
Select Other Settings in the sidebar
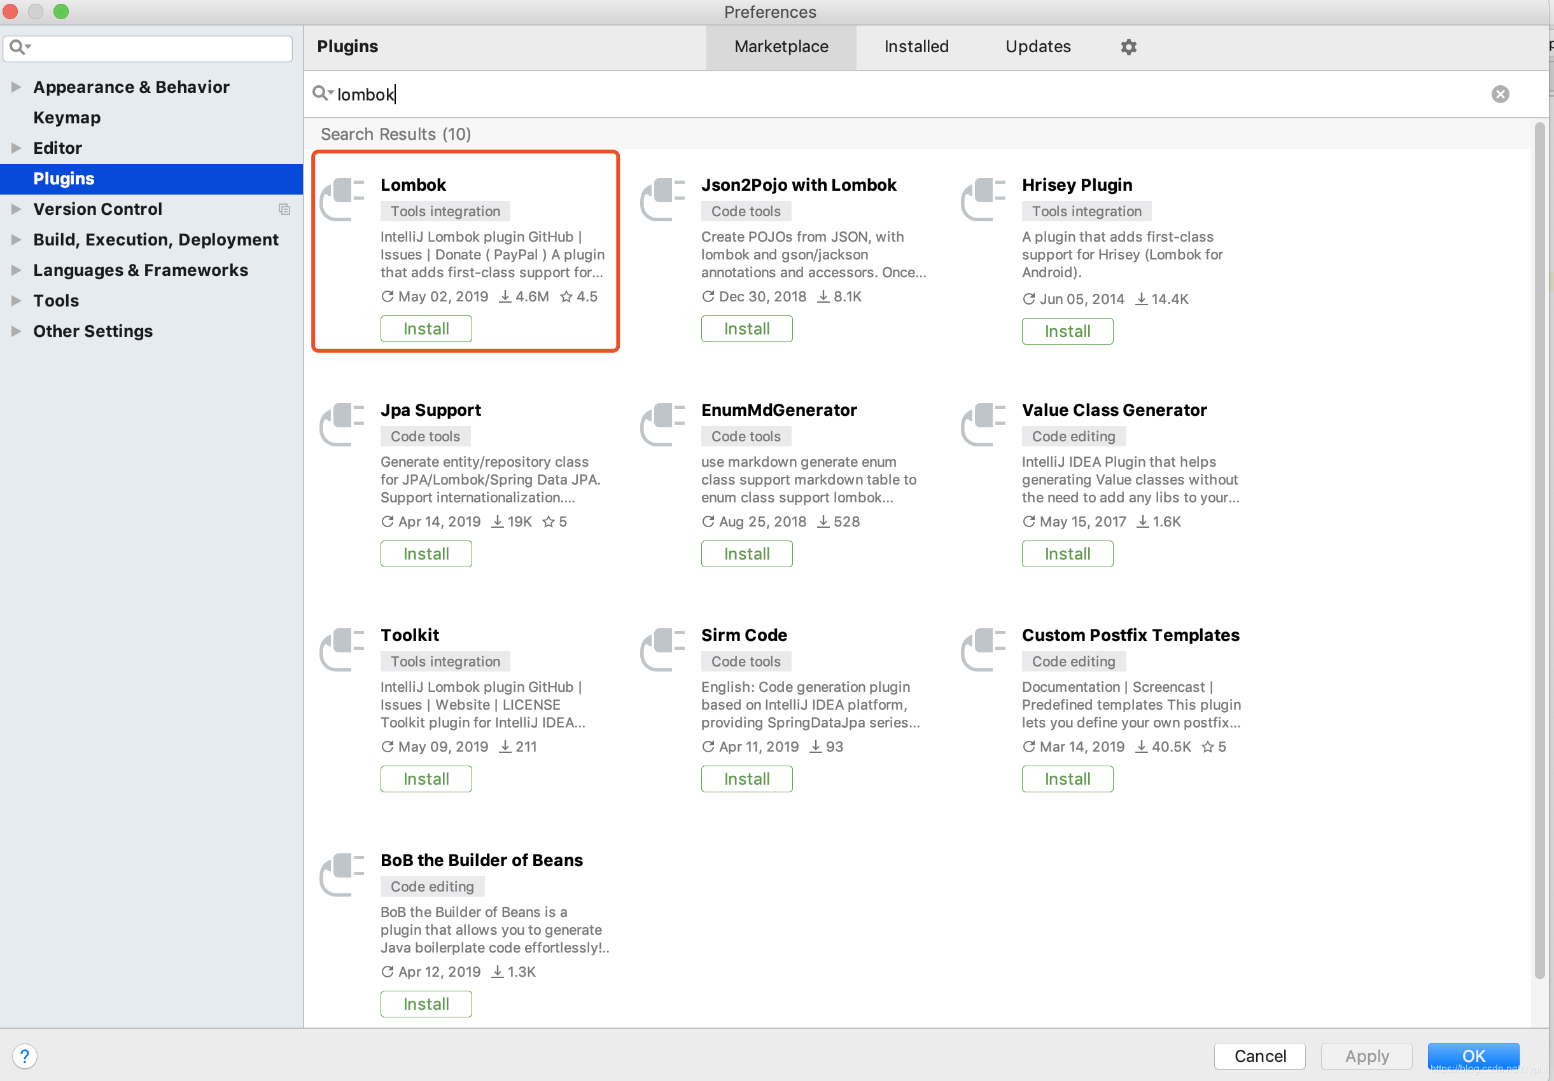[x=92, y=331]
